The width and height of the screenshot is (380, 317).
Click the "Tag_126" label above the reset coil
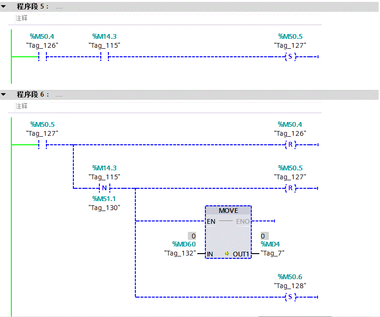point(290,133)
